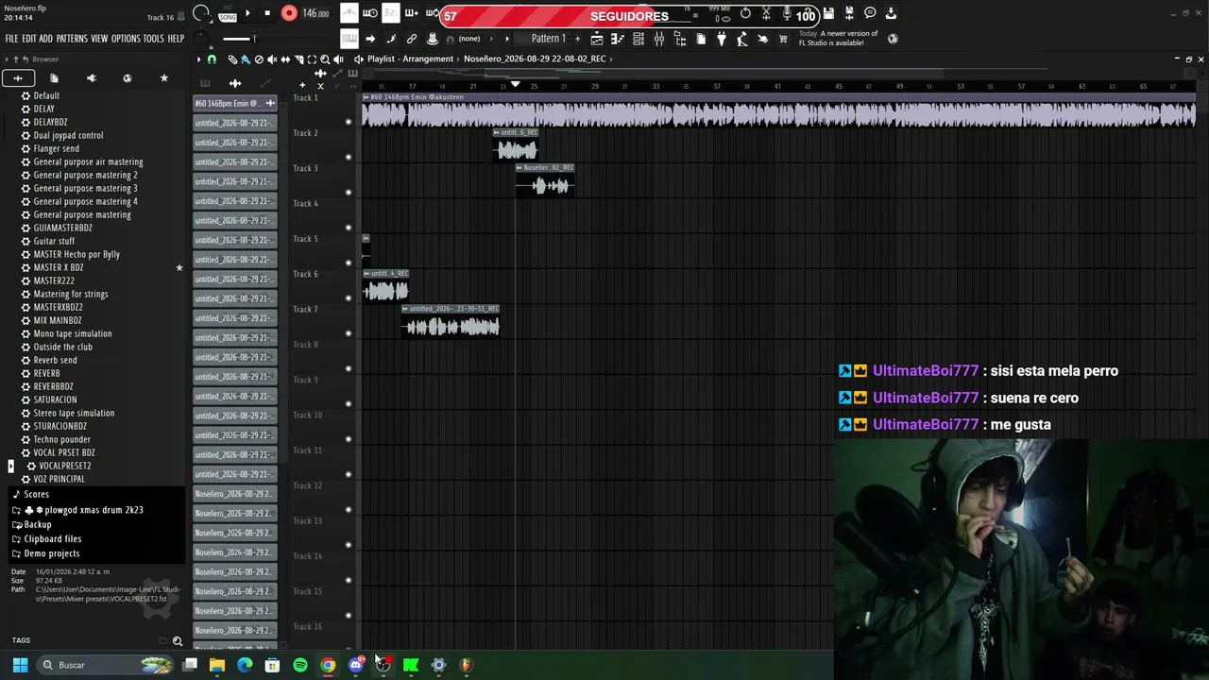Select the Draw pencil tool in playlist
Viewport: 1209px width, 680px height.
point(232,59)
